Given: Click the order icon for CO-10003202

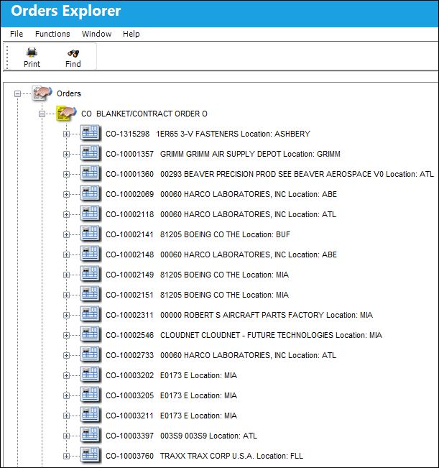Looking at the screenshot, I should tap(90, 375).
